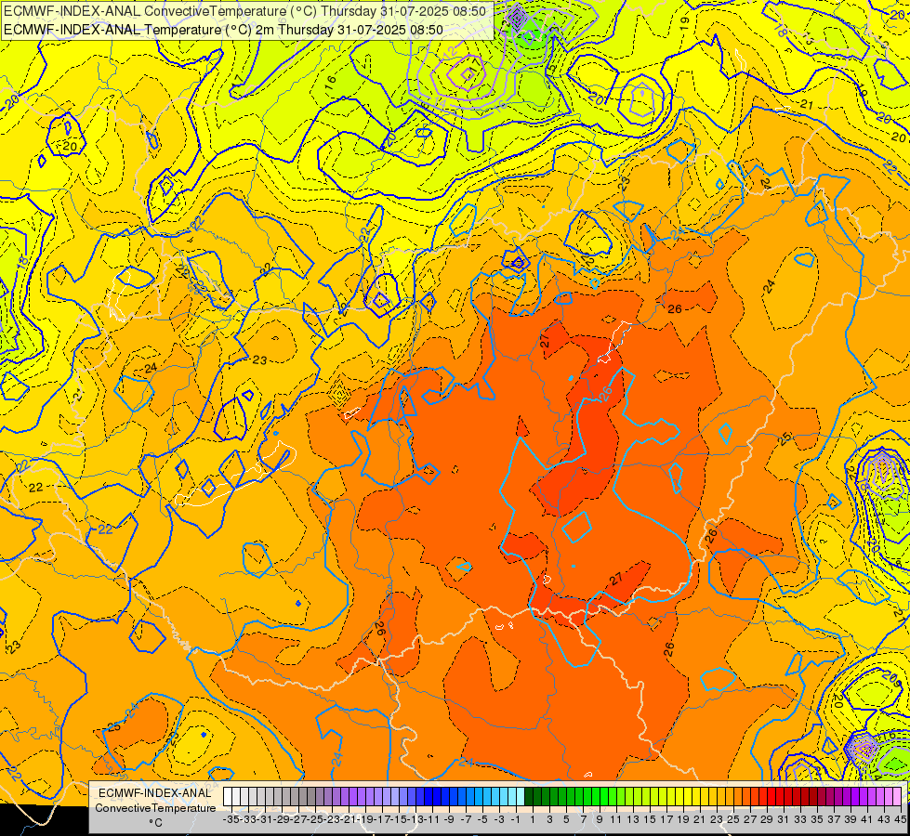Select dark red swatch above 35 on color scale
Viewport: 910px width, 836px height.
point(813,796)
